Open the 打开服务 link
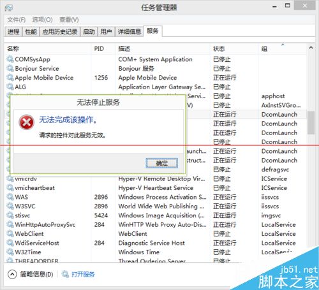Image resolution: width=319 pixels, height=290 pixels. pos(83,274)
